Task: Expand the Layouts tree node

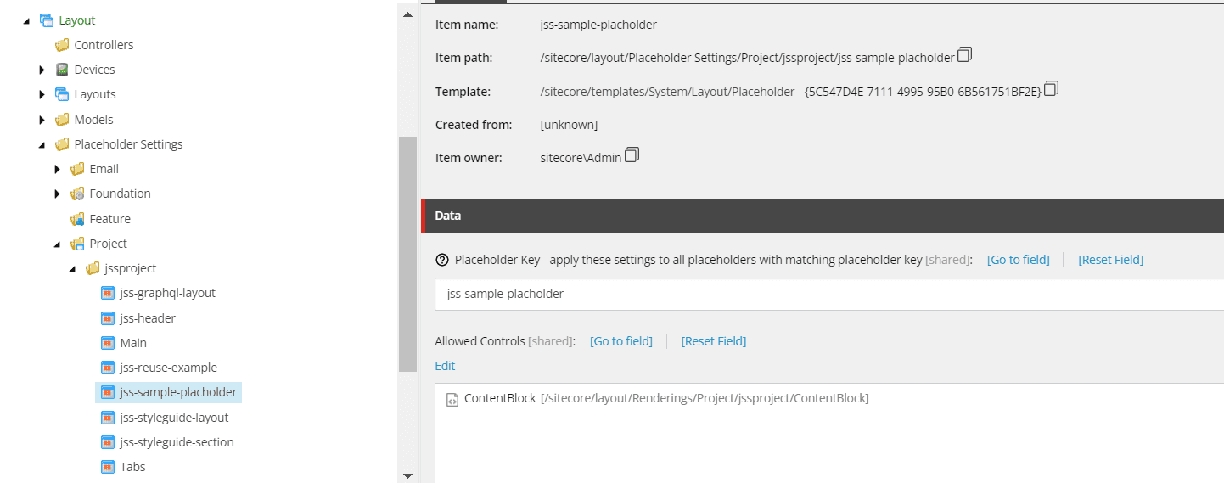Action: point(42,94)
